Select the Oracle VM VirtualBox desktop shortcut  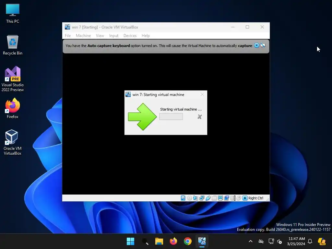click(x=13, y=143)
